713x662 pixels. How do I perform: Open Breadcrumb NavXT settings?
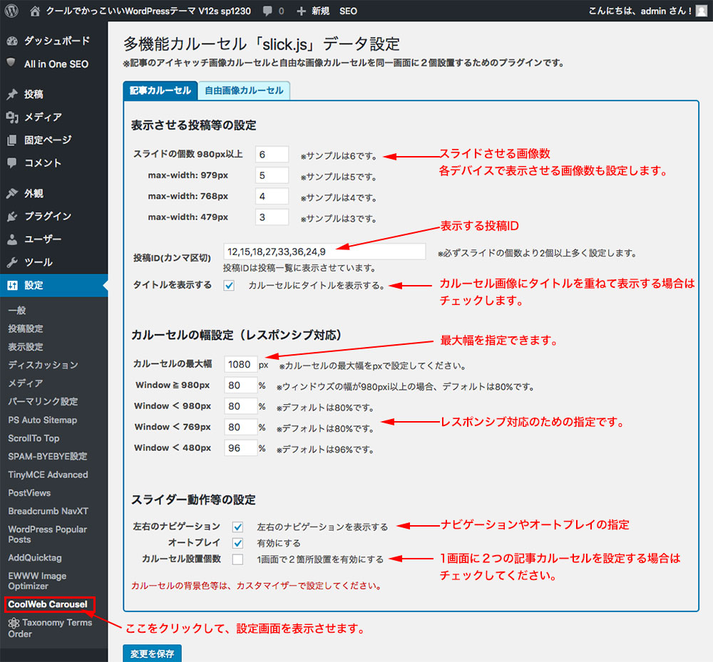[48, 511]
